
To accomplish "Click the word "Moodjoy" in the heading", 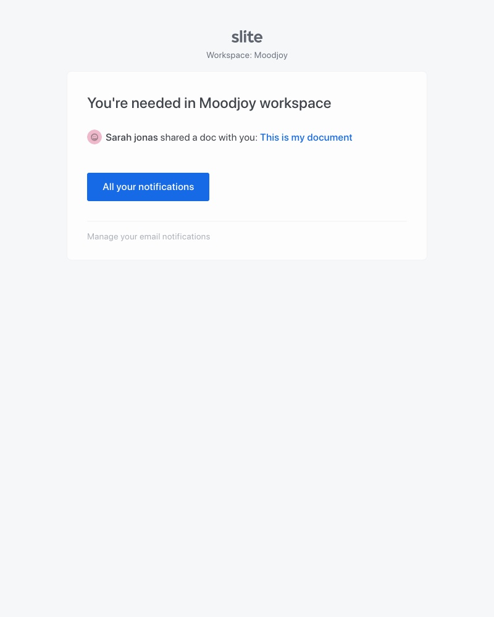I will pos(227,103).
